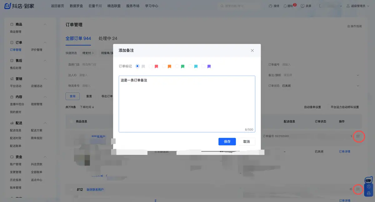375x202 pixels.
Task: Open 服务市场 in top navigation
Action: pyautogui.click(x=133, y=6)
